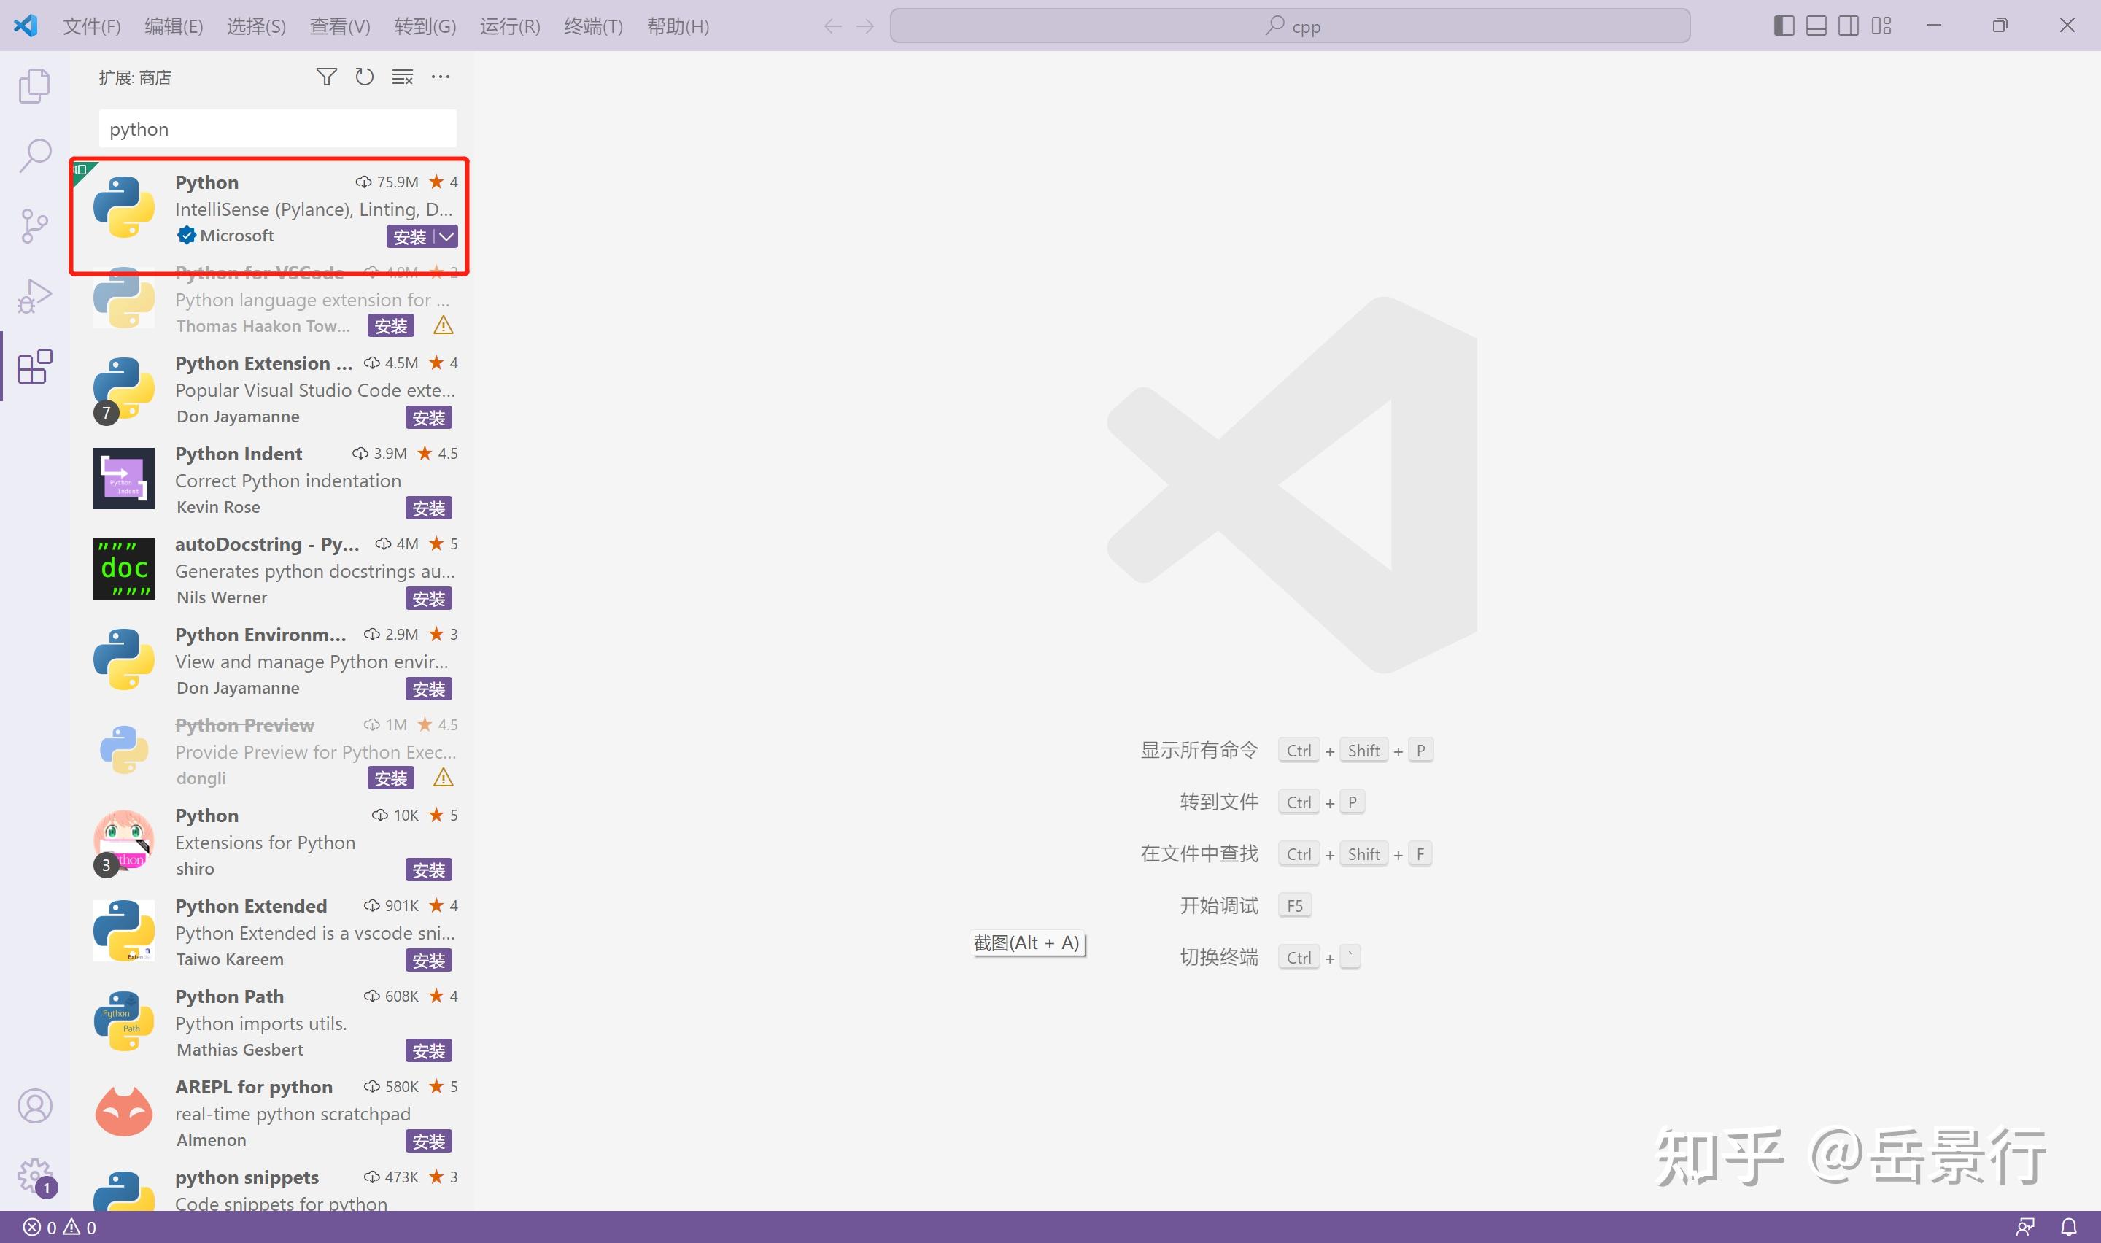Open the install options dropdown for Python extension

(446, 237)
